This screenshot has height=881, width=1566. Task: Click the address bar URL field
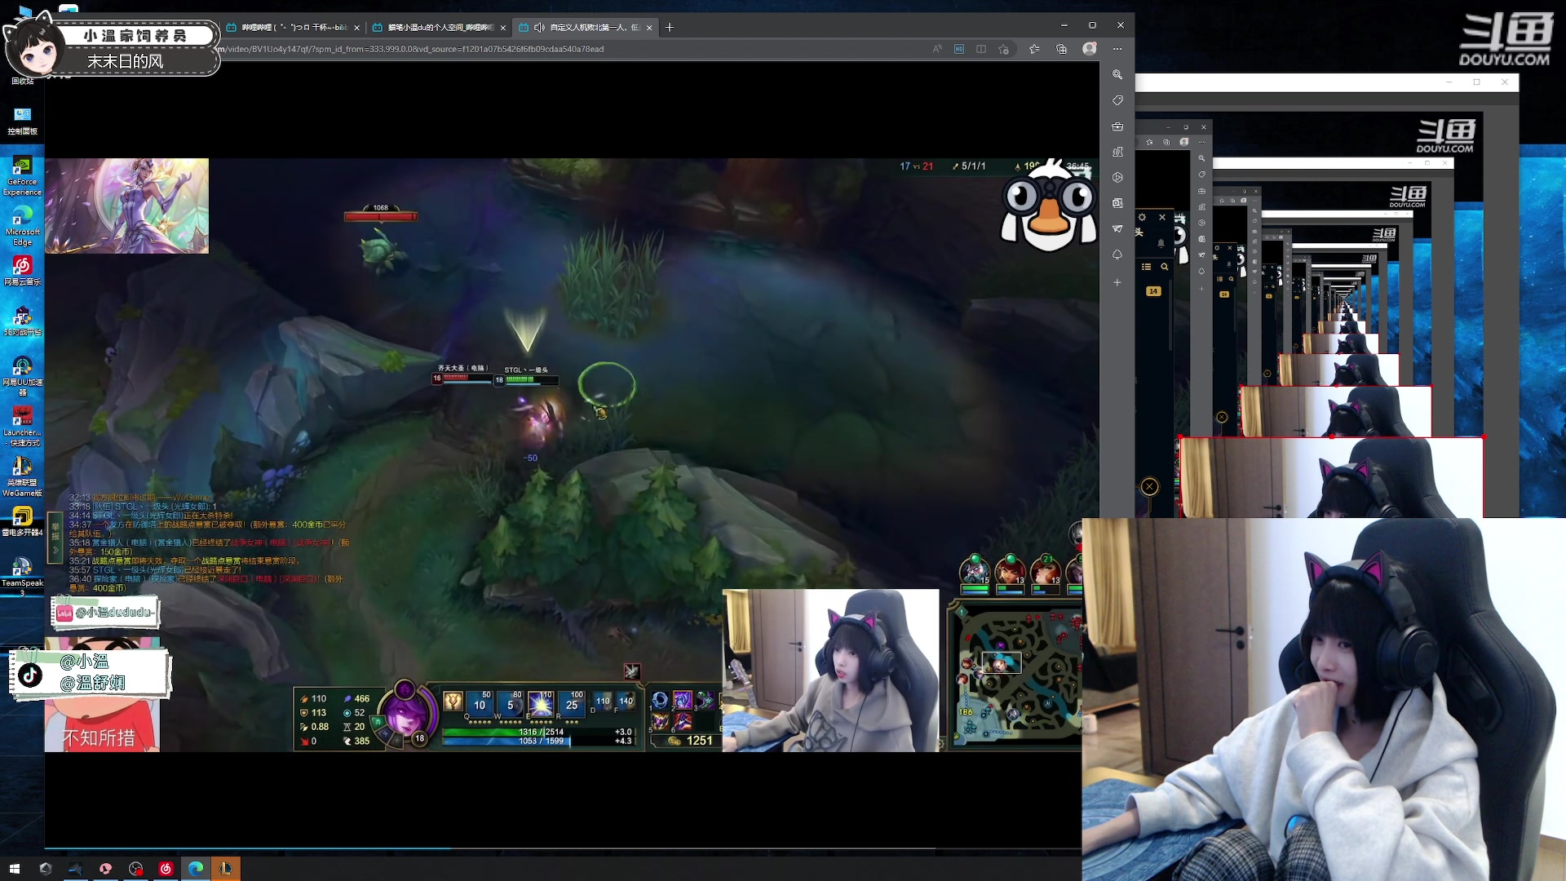click(x=571, y=49)
